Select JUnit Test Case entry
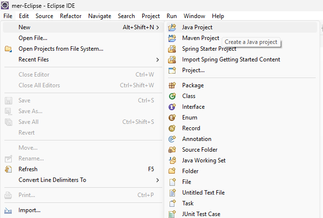This screenshot has width=323, height=218. pyautogui.click(x=242, y=214)
